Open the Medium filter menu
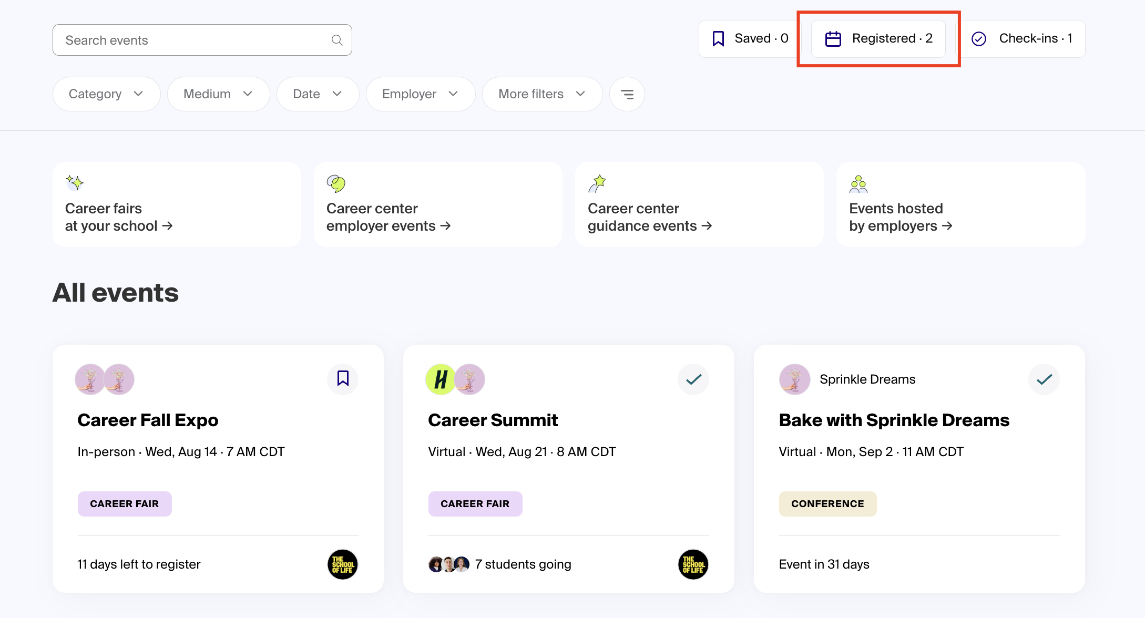This screenshot has width=1145, height=618. pyautogui.click(x=218, y=94)
